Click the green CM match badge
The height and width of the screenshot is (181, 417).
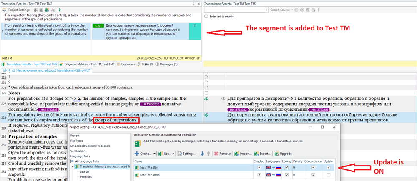coord(98,26)
